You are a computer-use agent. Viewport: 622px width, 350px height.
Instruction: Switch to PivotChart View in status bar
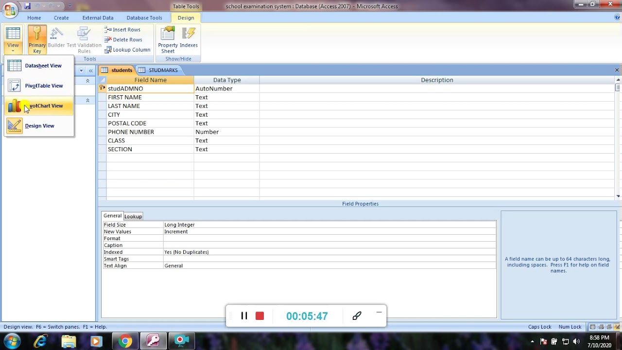click(x=609, y=327)
